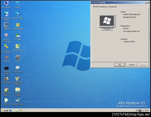
Task: Click Cancel in System Properties
Action: point(132,65)
